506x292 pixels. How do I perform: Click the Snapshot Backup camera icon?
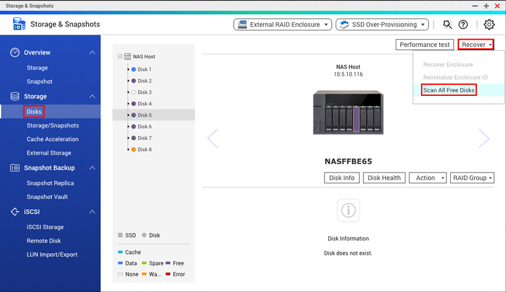coord(15,168)
